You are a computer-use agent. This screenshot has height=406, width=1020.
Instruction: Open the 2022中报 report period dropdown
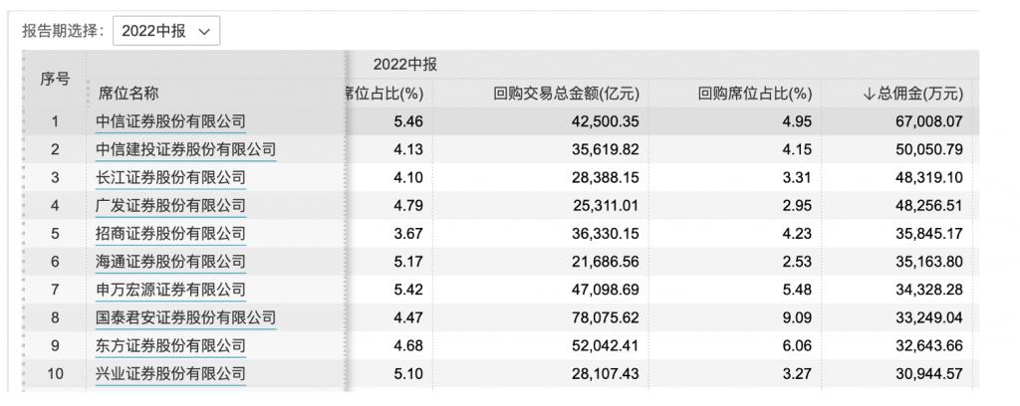tap(165, 31)
